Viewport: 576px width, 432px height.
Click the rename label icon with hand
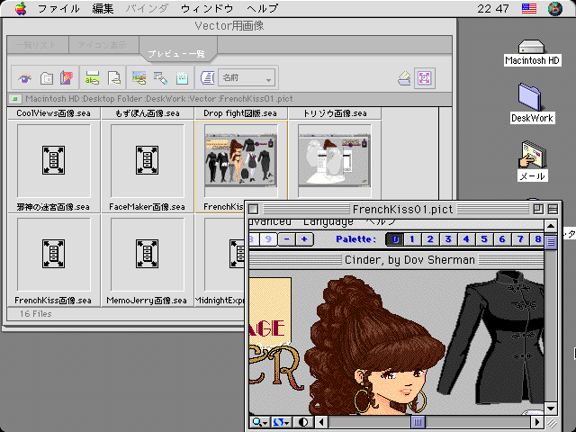92,78
